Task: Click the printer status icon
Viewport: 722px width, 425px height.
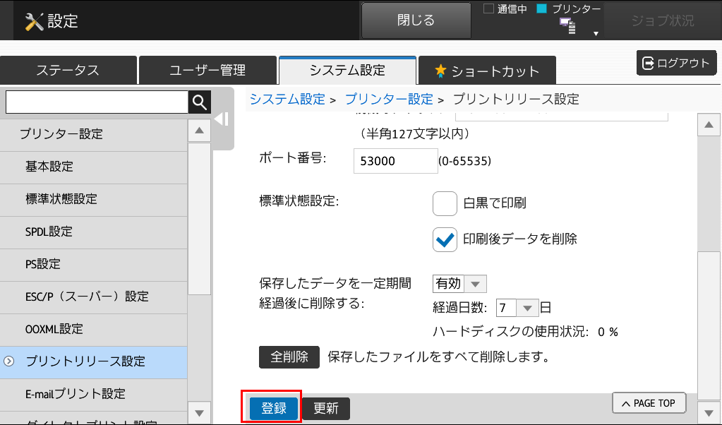Action: [567, 26]
